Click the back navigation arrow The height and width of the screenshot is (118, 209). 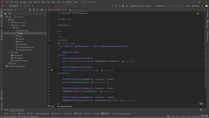coord(3,6)
